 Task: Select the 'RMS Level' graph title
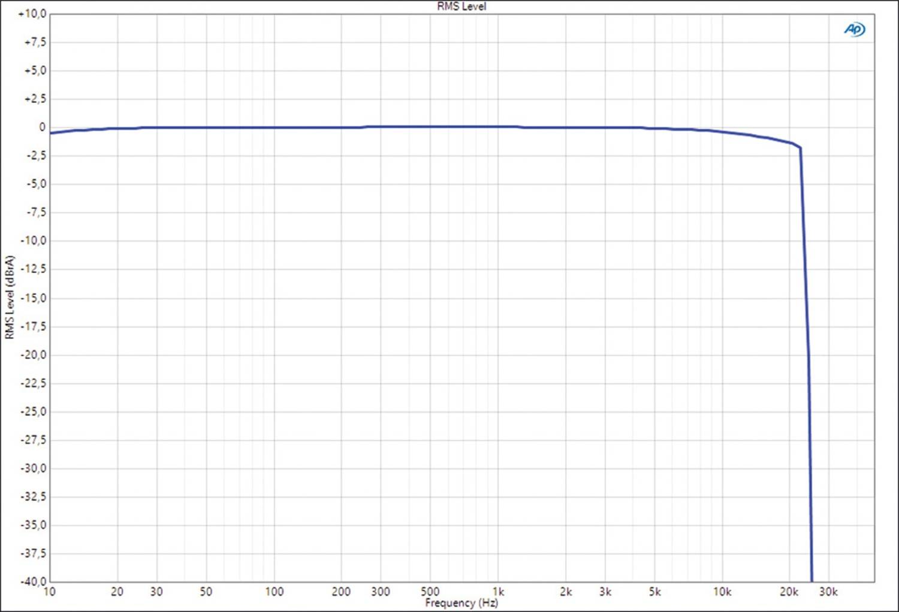(461, 6)
